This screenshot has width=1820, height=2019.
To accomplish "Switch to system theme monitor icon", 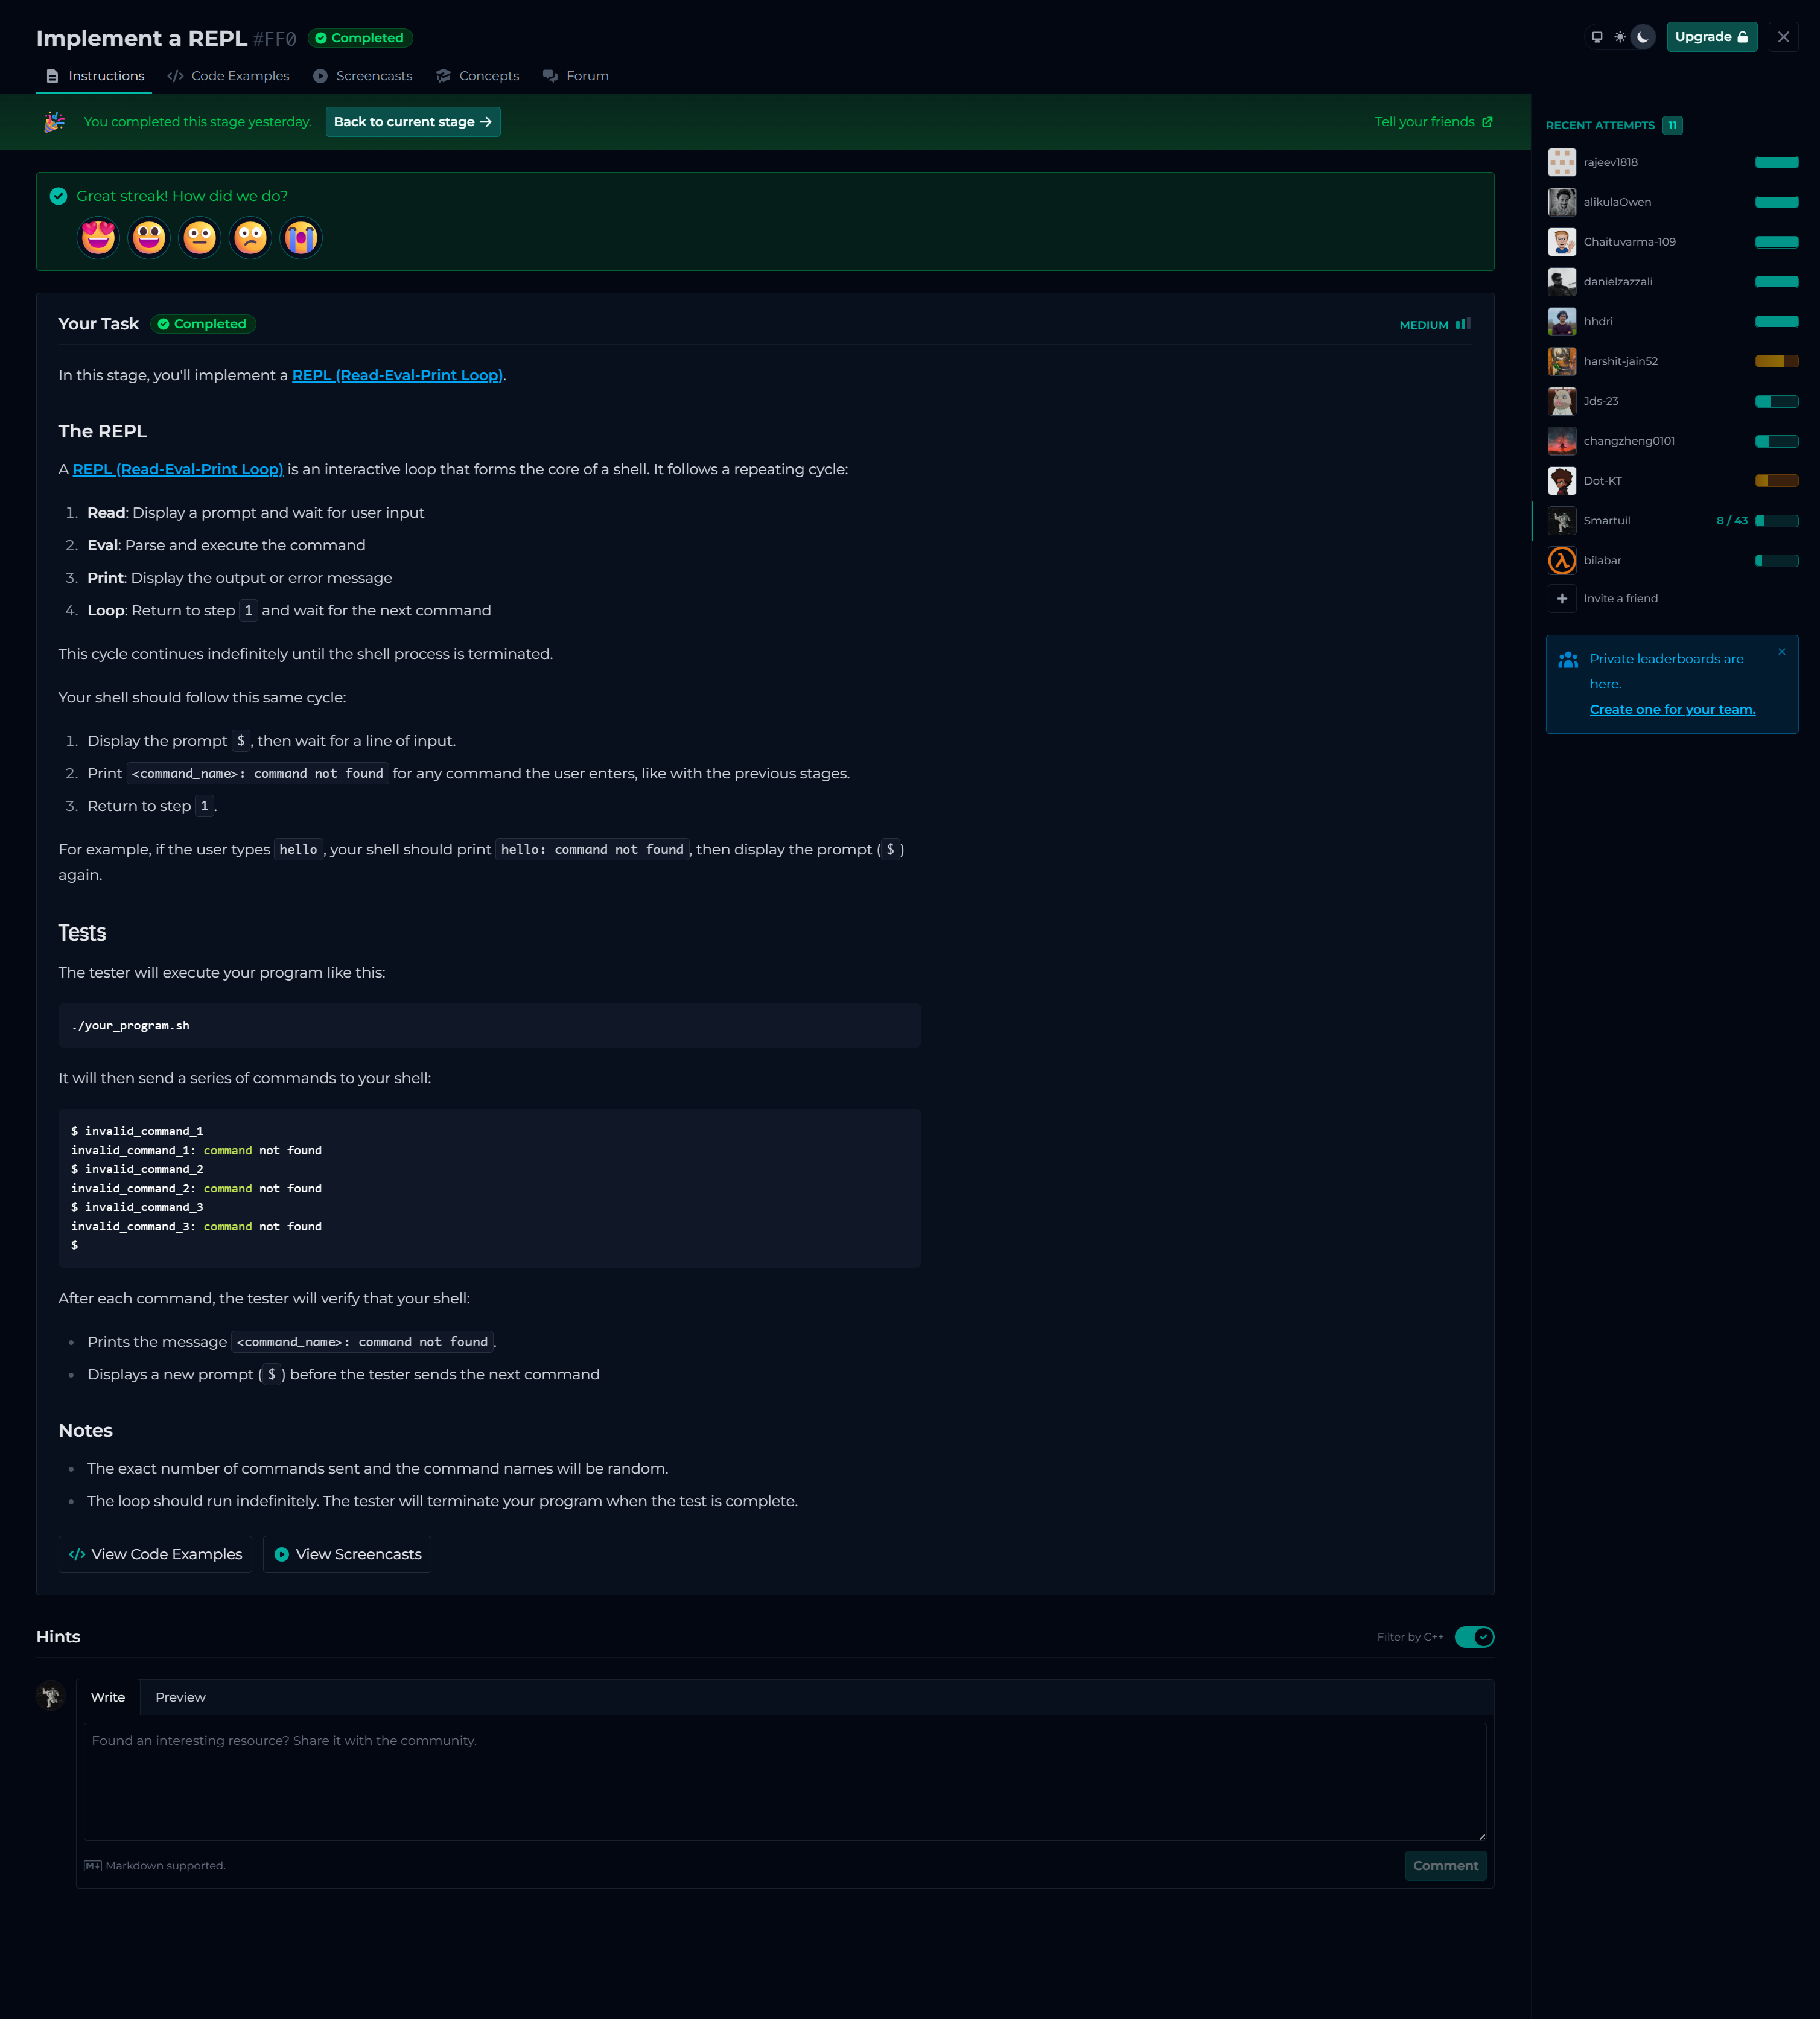I will (1597, 37).
